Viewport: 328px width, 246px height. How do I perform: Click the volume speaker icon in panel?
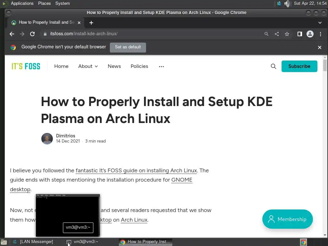pyautogui.click(x=288, y=4)
